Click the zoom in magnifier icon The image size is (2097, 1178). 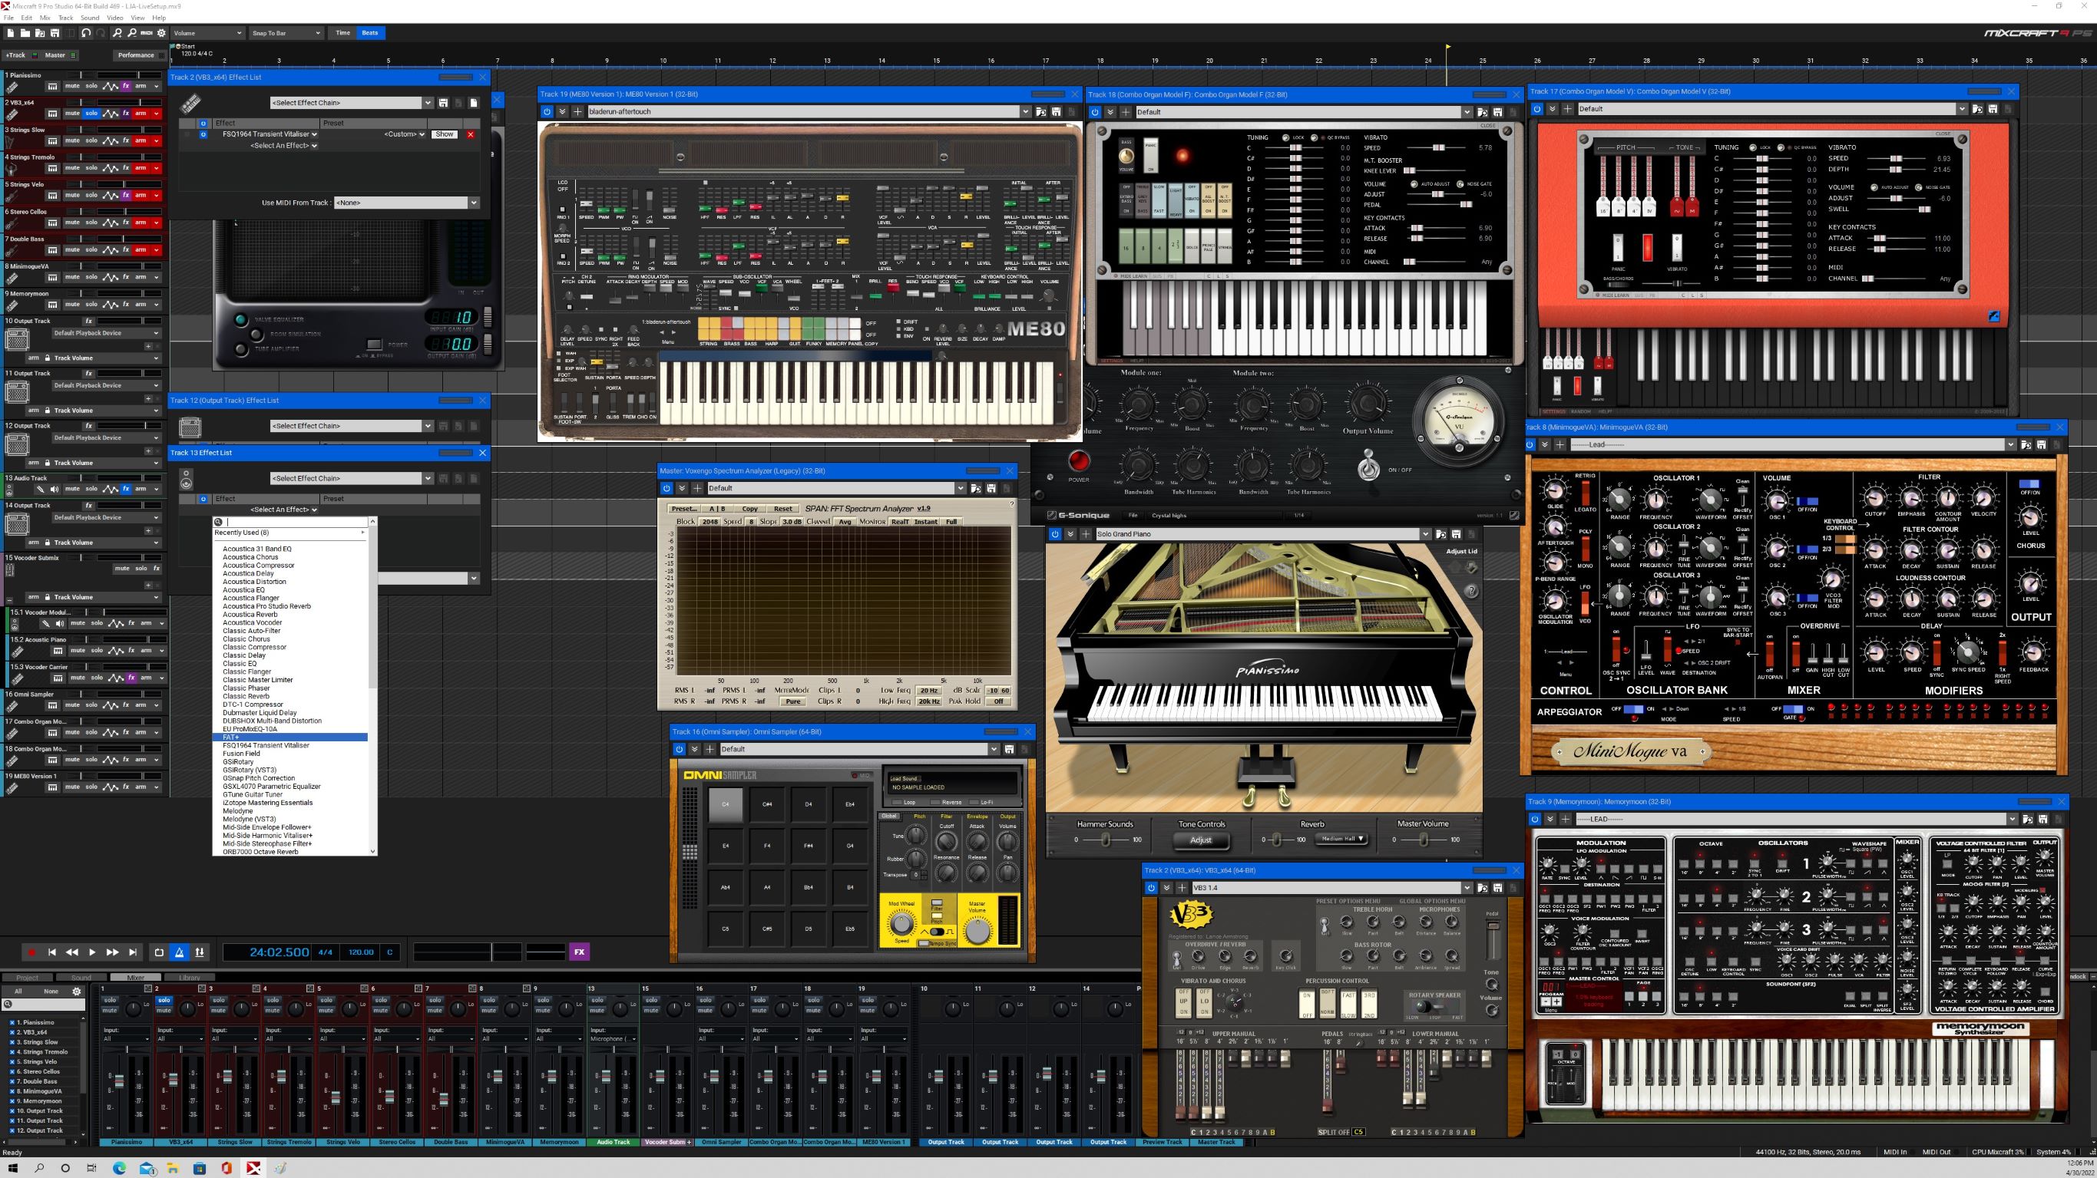[117, 32]
